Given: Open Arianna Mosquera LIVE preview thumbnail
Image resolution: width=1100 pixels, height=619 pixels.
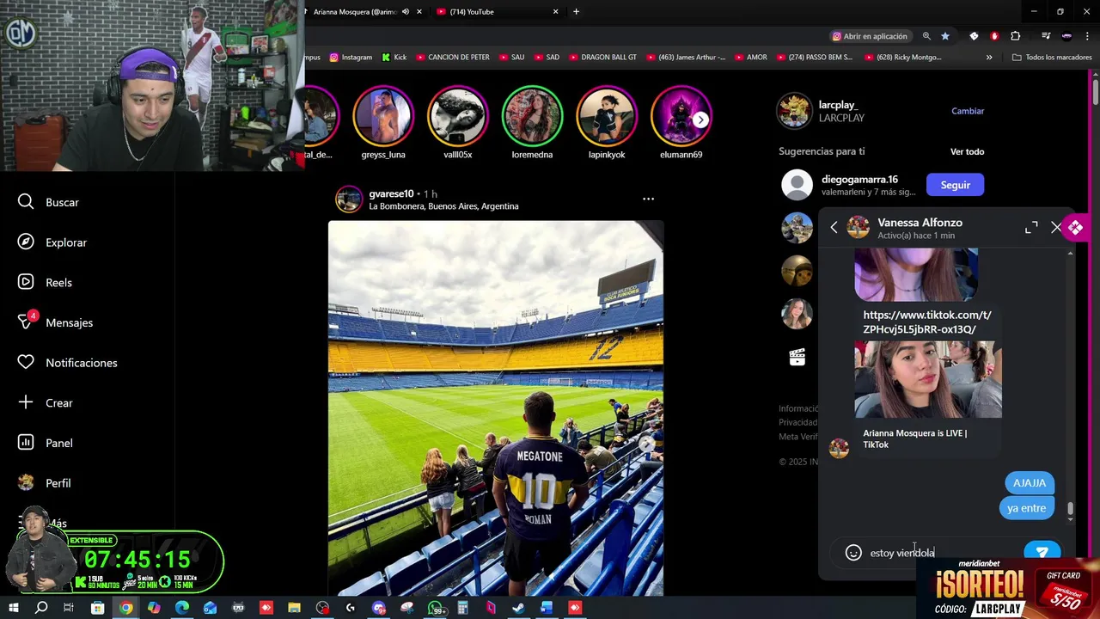Looking at the screenshot, I should [928, 379].
